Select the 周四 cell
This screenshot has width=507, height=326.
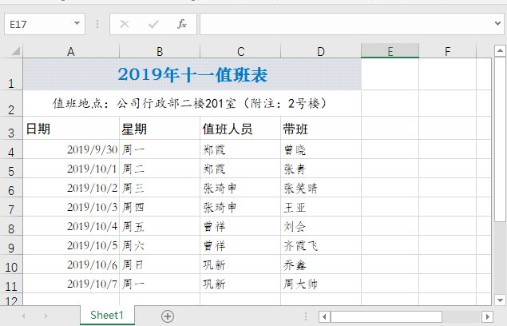pos(160,207)
